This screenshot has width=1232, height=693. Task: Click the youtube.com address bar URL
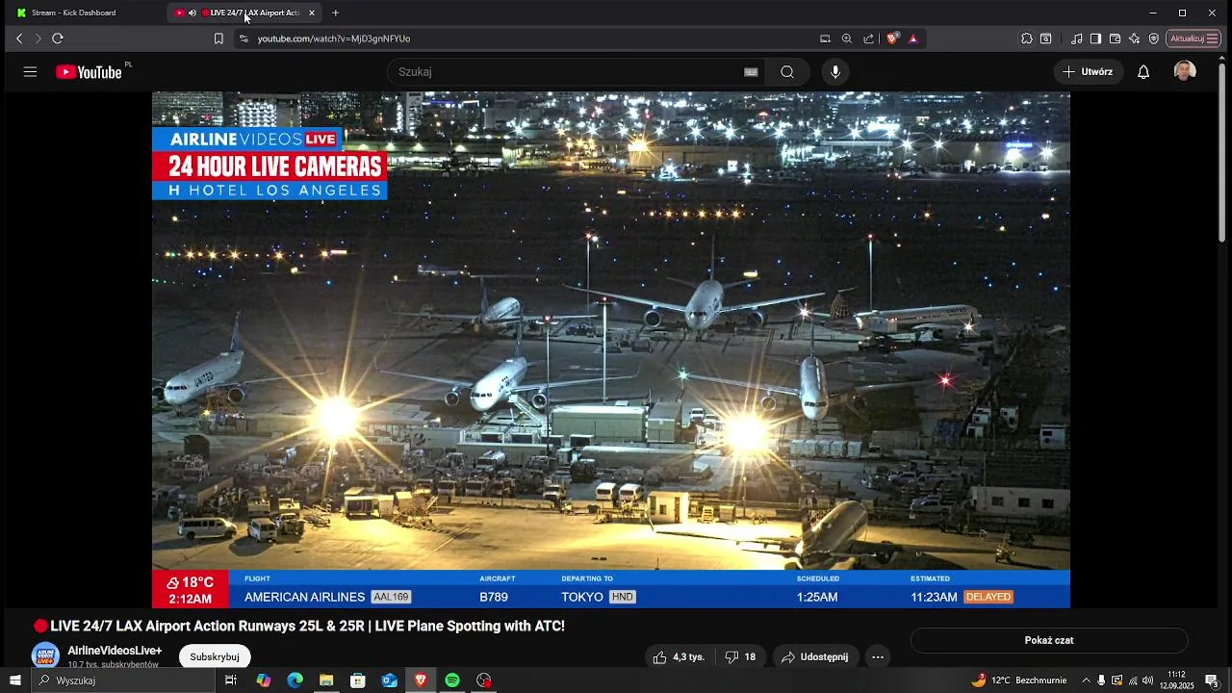(334, 38)
